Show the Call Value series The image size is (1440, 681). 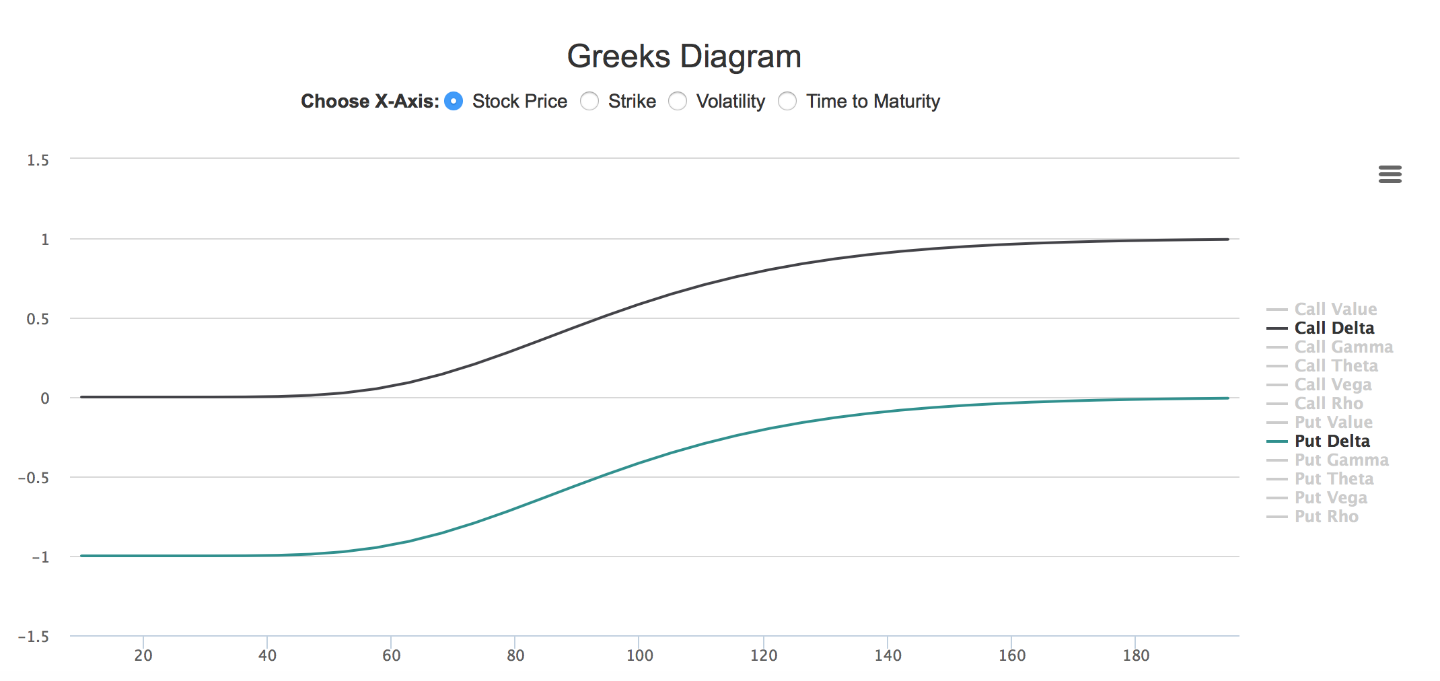pyautogui.click(x=1335, y=310)
